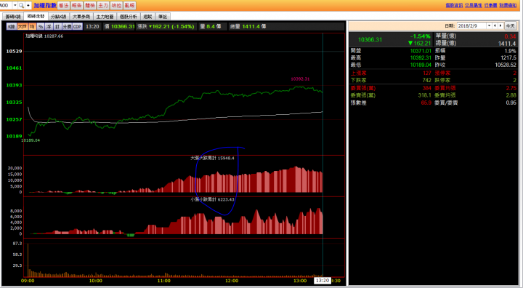Click the stock code input field
The width and height of the screenshot is (523, 288).
[6, 5]
